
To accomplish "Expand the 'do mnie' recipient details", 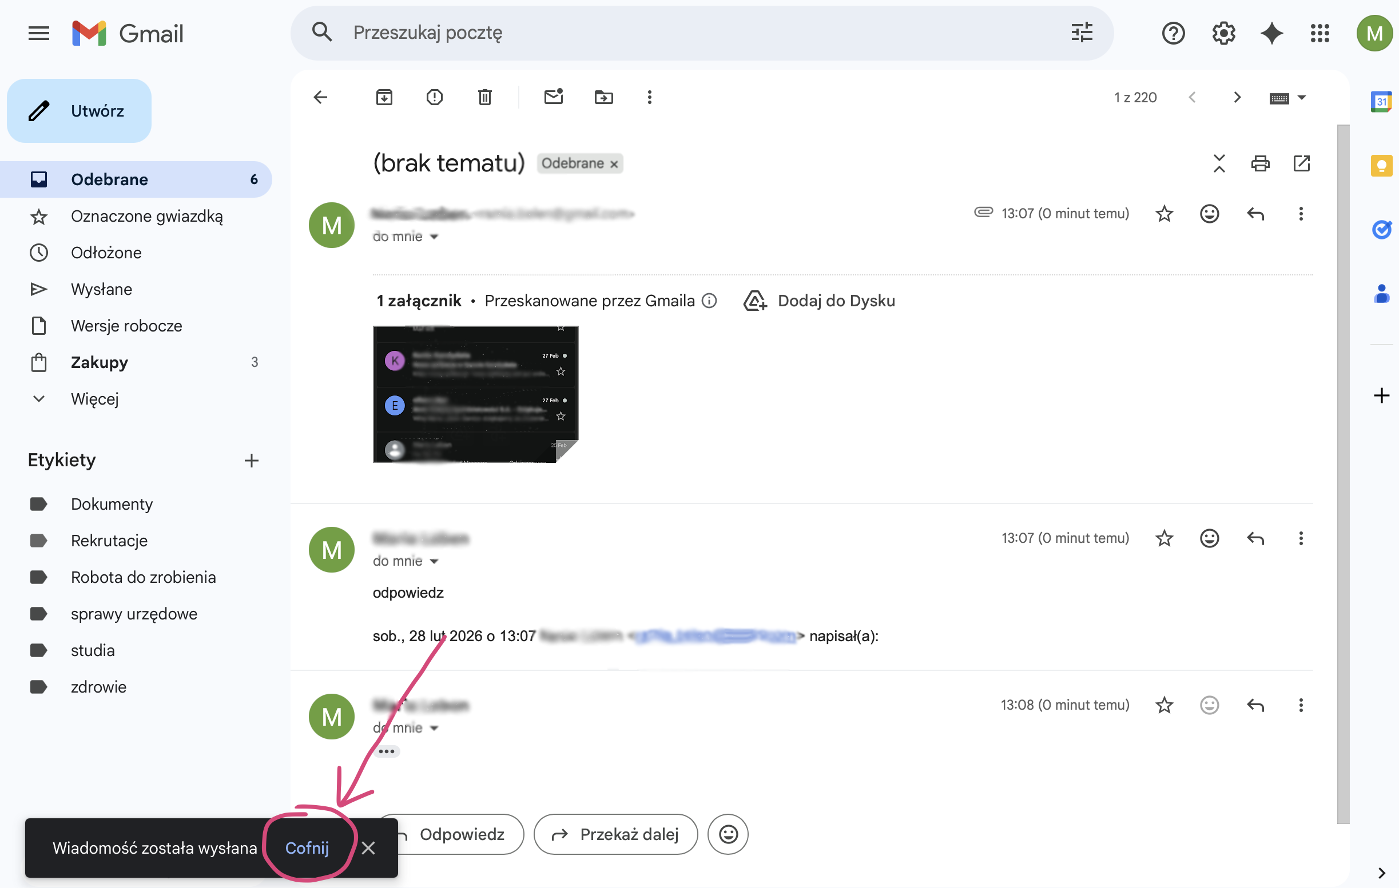I will click(x=434, y=236).
